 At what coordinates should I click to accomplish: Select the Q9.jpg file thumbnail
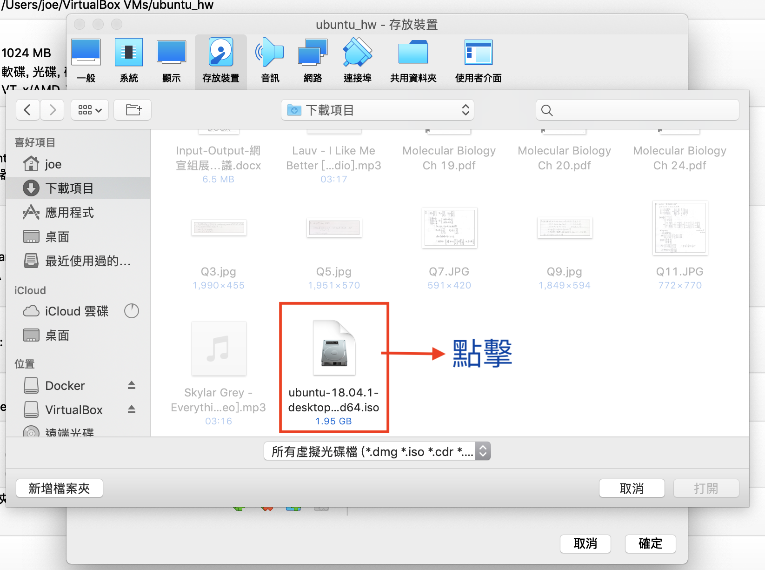[565, 228]
